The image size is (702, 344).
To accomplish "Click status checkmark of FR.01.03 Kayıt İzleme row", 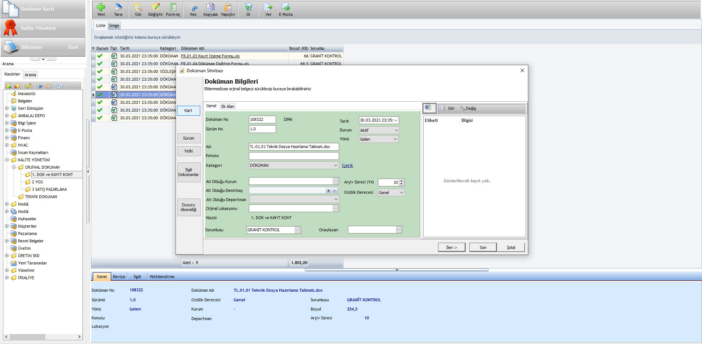I will pos(100,56).
